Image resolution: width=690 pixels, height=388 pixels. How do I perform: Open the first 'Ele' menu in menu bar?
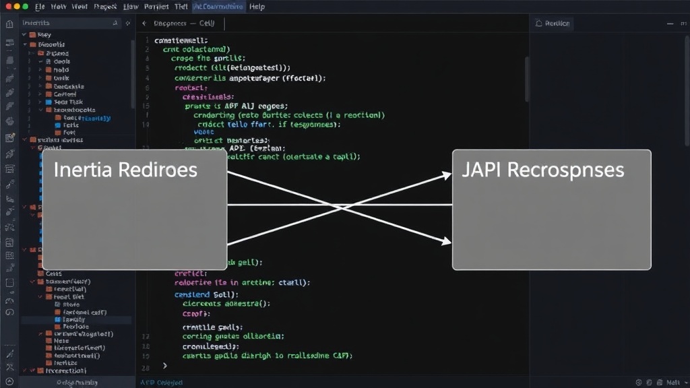tap(40, 7)
